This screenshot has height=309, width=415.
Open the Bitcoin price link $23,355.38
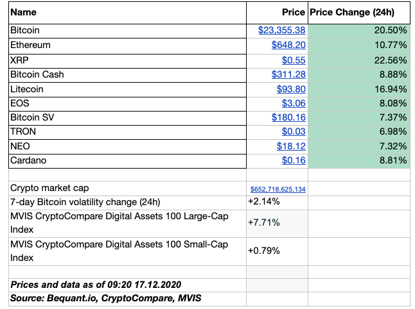(281, 31)
